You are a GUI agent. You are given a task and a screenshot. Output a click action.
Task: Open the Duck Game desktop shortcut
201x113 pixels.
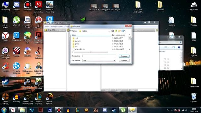[16, 36]
